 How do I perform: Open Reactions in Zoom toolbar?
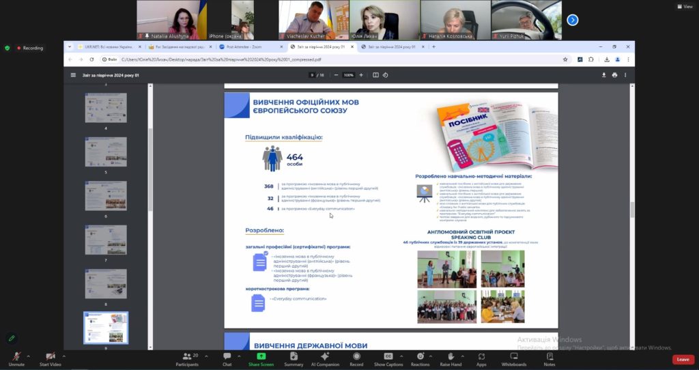coord(420,359)
